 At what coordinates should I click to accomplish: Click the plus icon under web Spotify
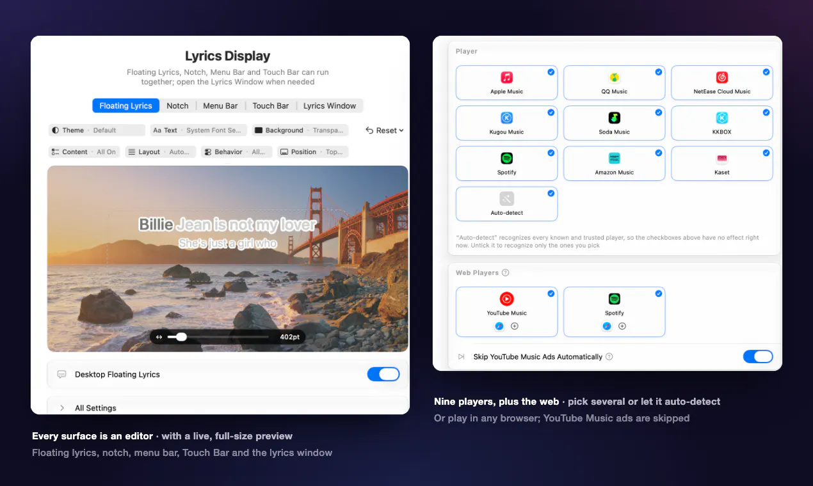click(x=622, y=326)
